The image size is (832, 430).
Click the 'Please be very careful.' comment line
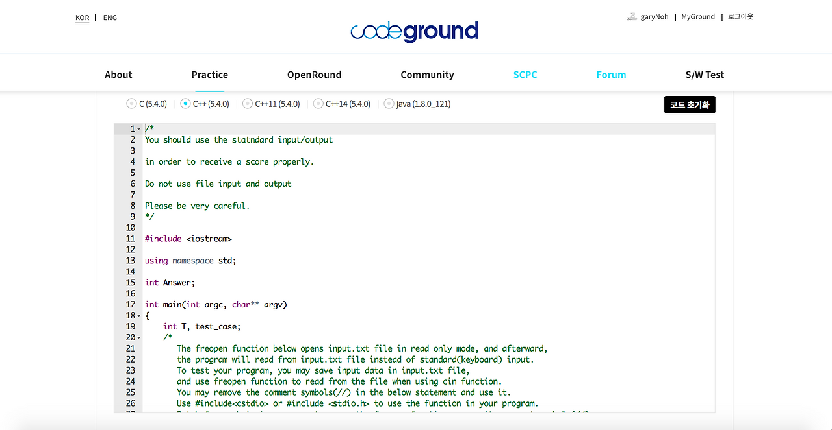click(x=198, y=206)
